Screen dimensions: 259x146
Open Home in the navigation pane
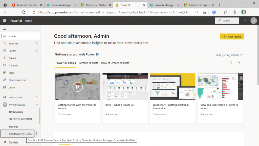[x=20, y=36]
